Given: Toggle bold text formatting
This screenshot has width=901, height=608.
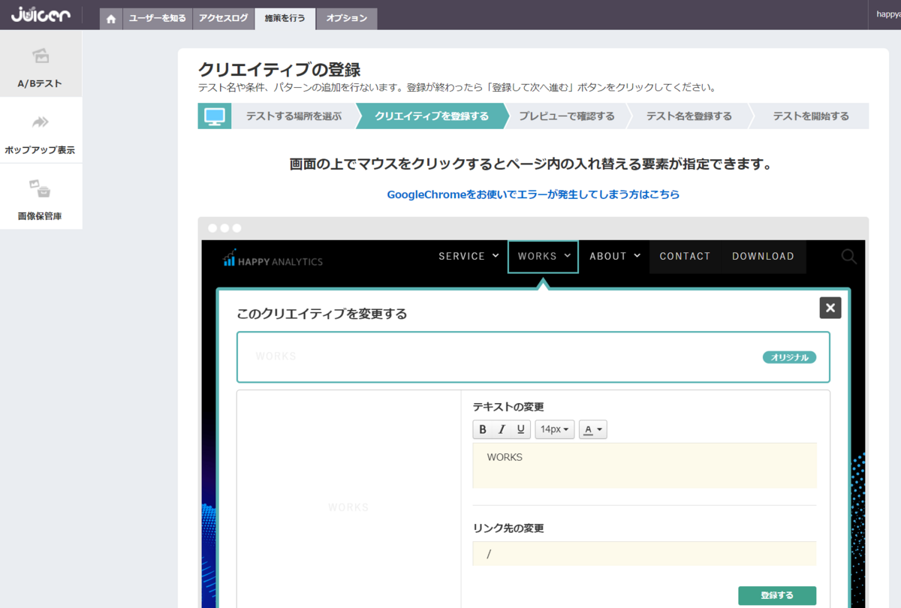Looking at the screenshot, I should [x=483, y=429].
